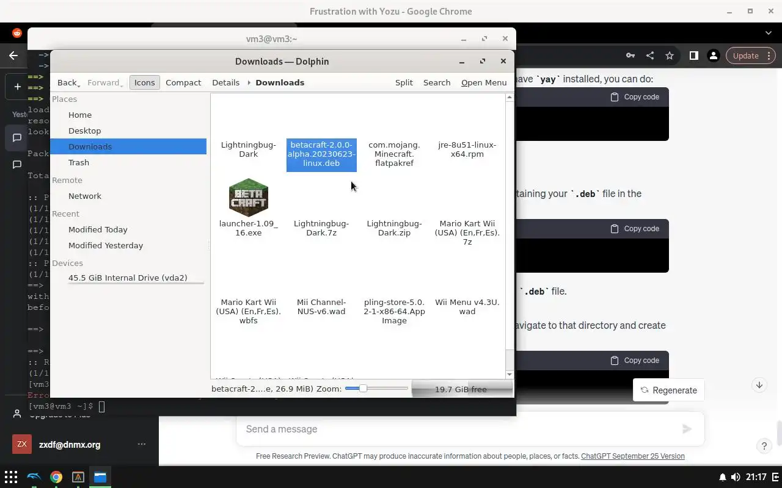
Task: Open Desktop in Places panel
Action: pyautogui.click(x=128, y=131)
